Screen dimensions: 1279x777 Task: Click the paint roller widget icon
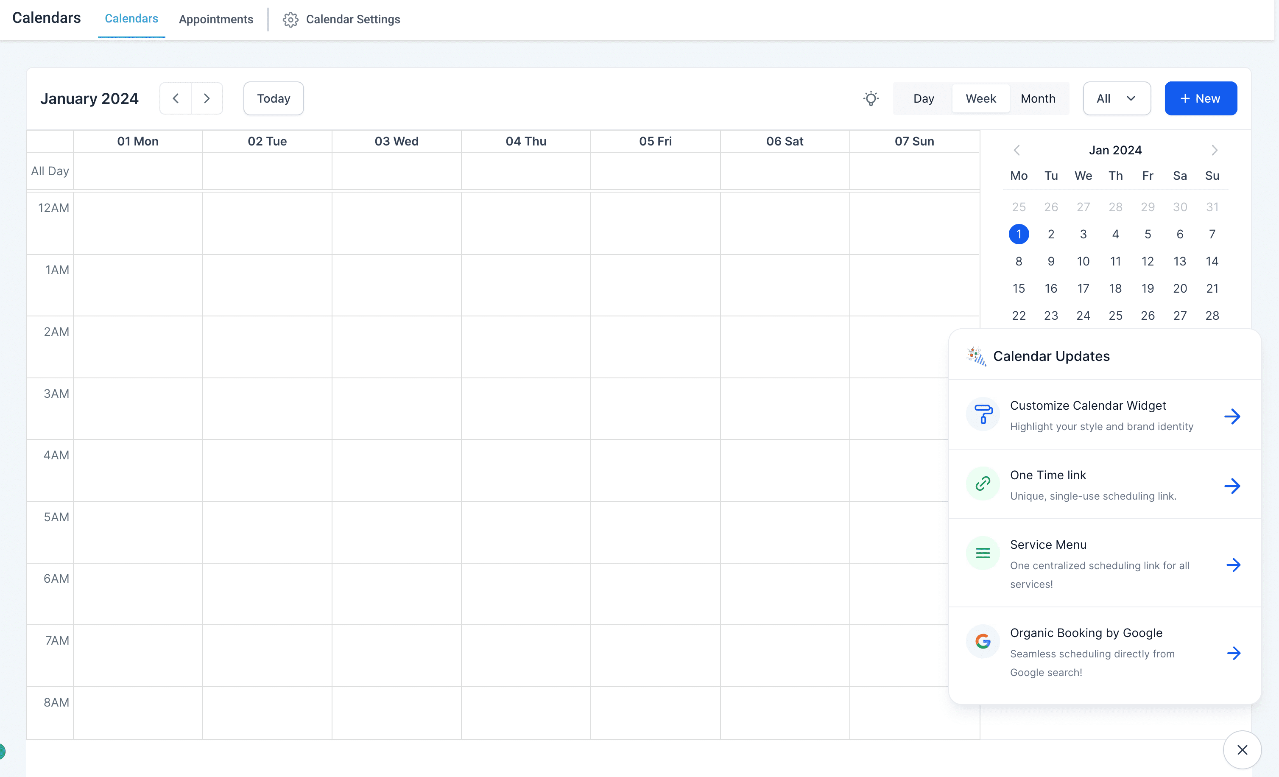tap(983, 414)
